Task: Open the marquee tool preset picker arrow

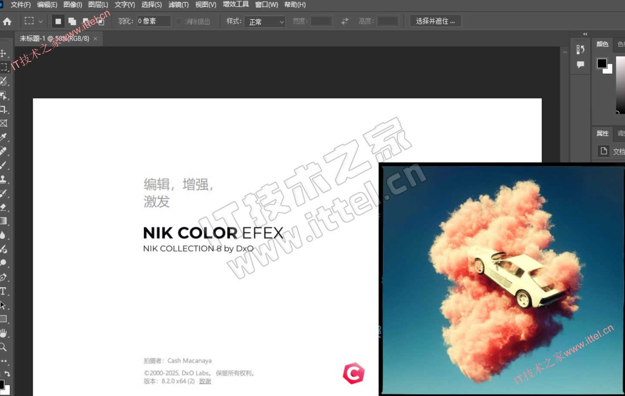Action: pos(40,21)
